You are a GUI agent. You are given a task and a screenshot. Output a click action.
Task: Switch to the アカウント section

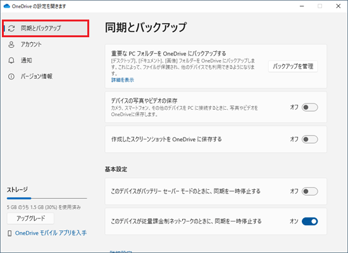click(46, 45)
